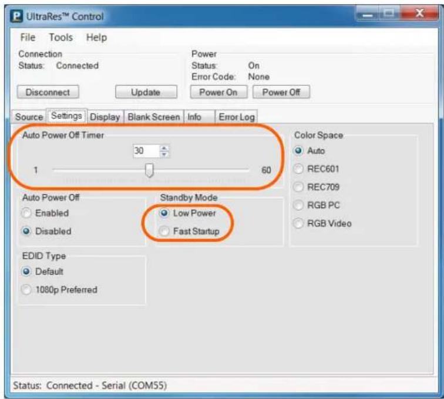The image size is (444, 399).
Task: Increase timer with the up spinner arrow
Action: click(164, 147)
